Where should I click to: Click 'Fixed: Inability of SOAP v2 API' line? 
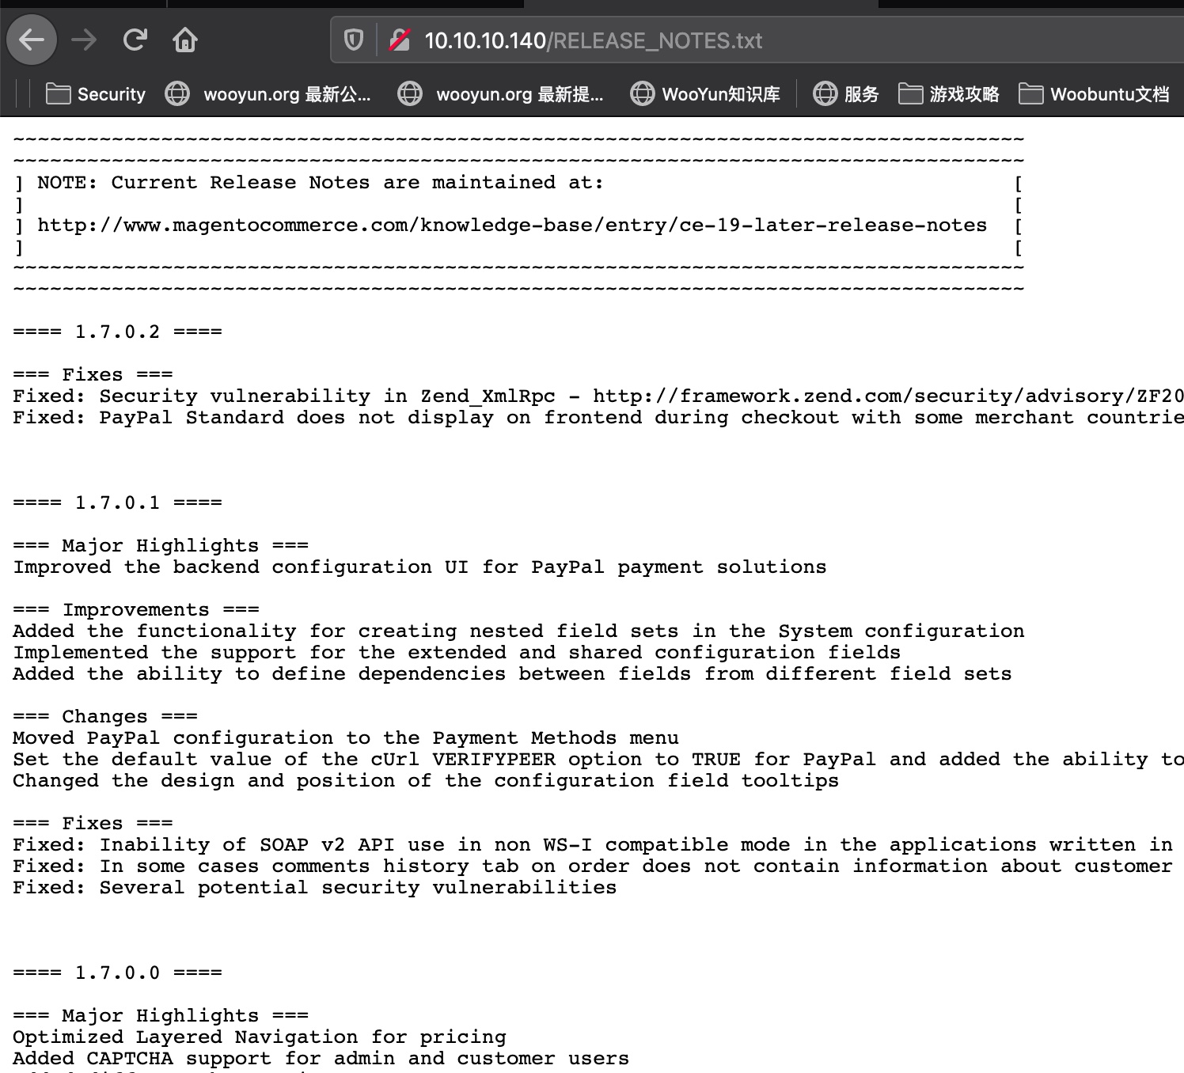pyautogui.click(x=593, y=845)
